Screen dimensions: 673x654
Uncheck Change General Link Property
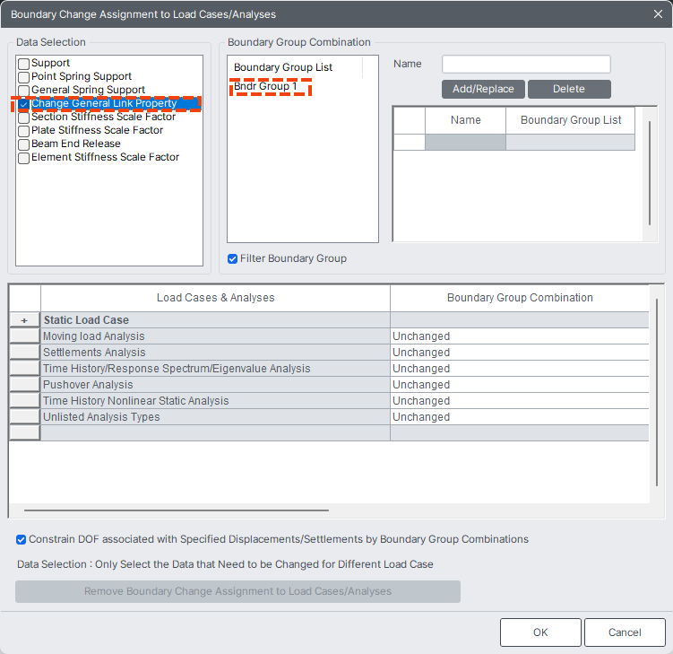(24, 104)
